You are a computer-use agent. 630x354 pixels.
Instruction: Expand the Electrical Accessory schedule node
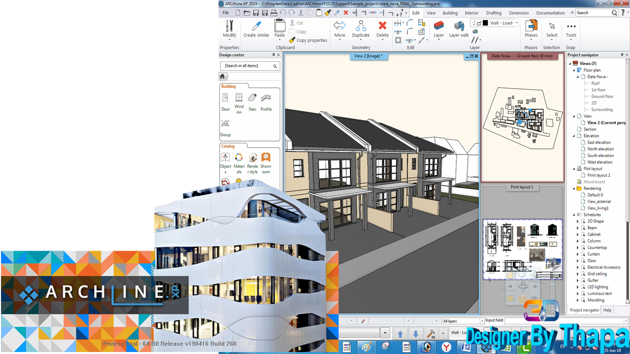(578, 267)
